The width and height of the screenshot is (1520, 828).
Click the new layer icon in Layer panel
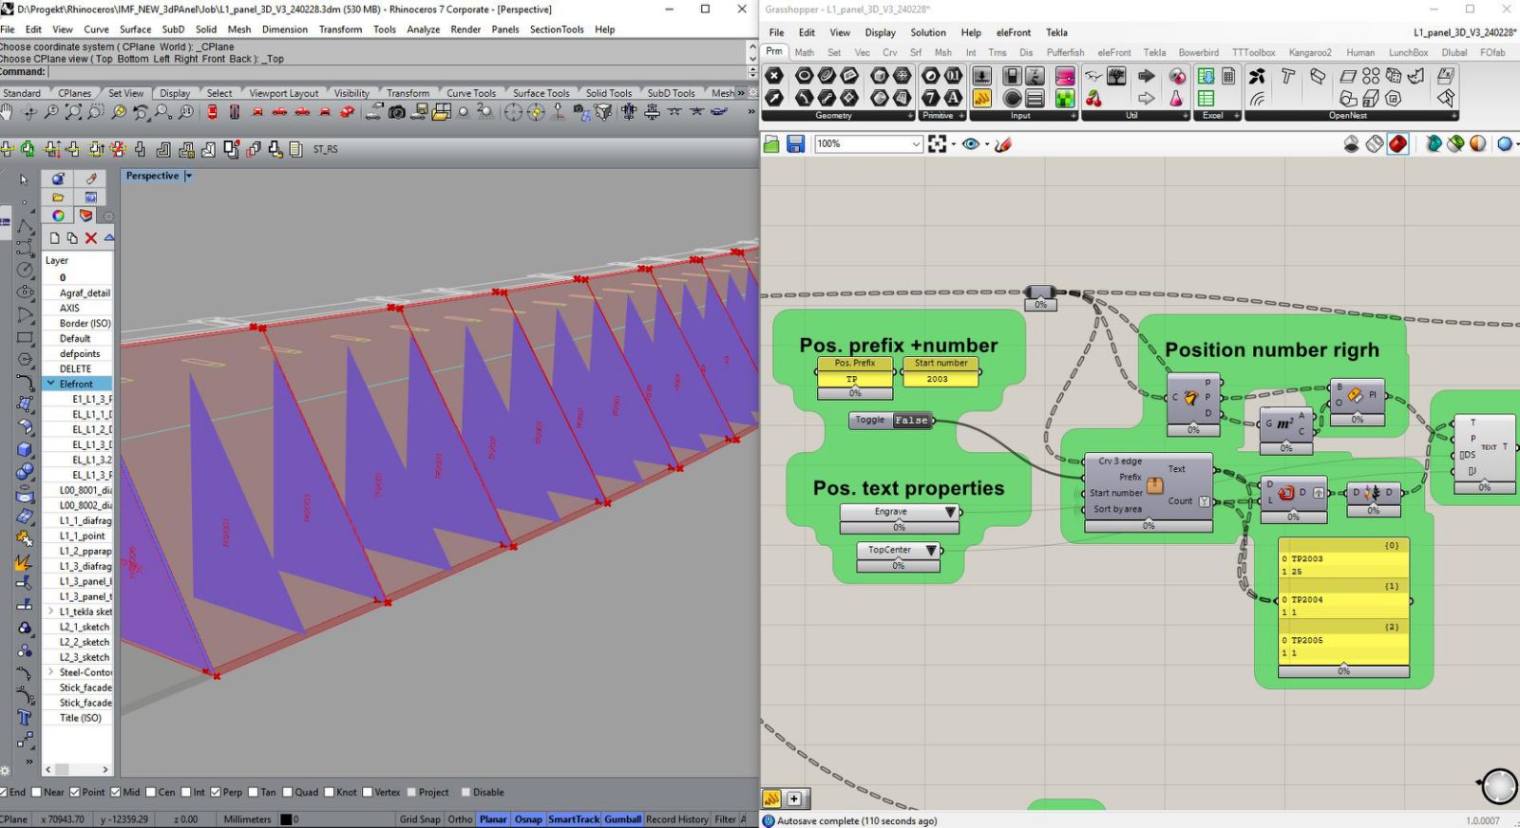54,237
